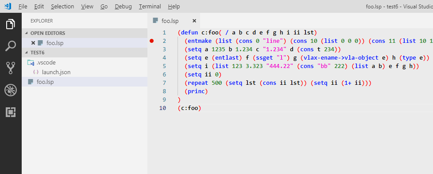The width and height of the screenshot is (433, 174).
Task: Click the VS Code logo icon
Action: click(x=8, y=6)
